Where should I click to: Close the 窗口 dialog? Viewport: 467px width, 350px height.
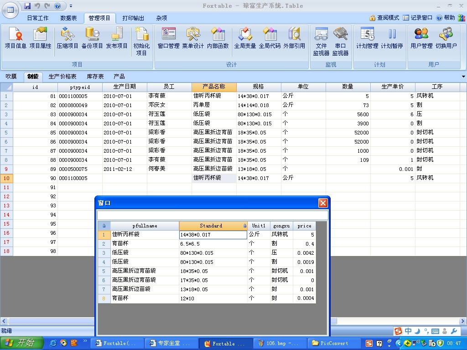pyautogui.click(x=323, y=203)
